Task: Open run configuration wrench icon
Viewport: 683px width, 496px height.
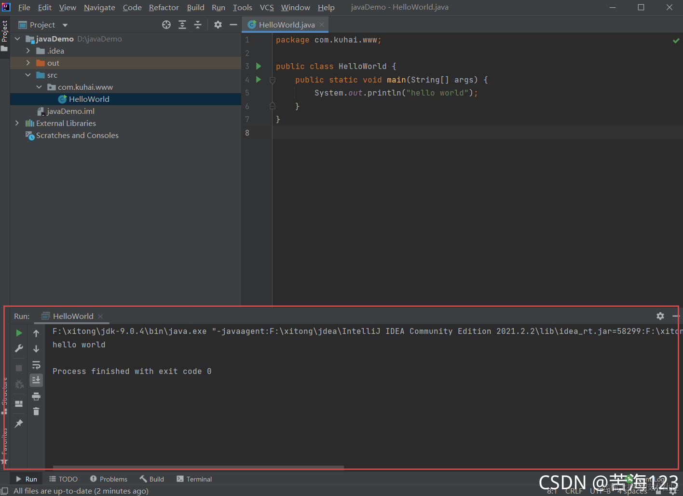Action: [19, 348]
